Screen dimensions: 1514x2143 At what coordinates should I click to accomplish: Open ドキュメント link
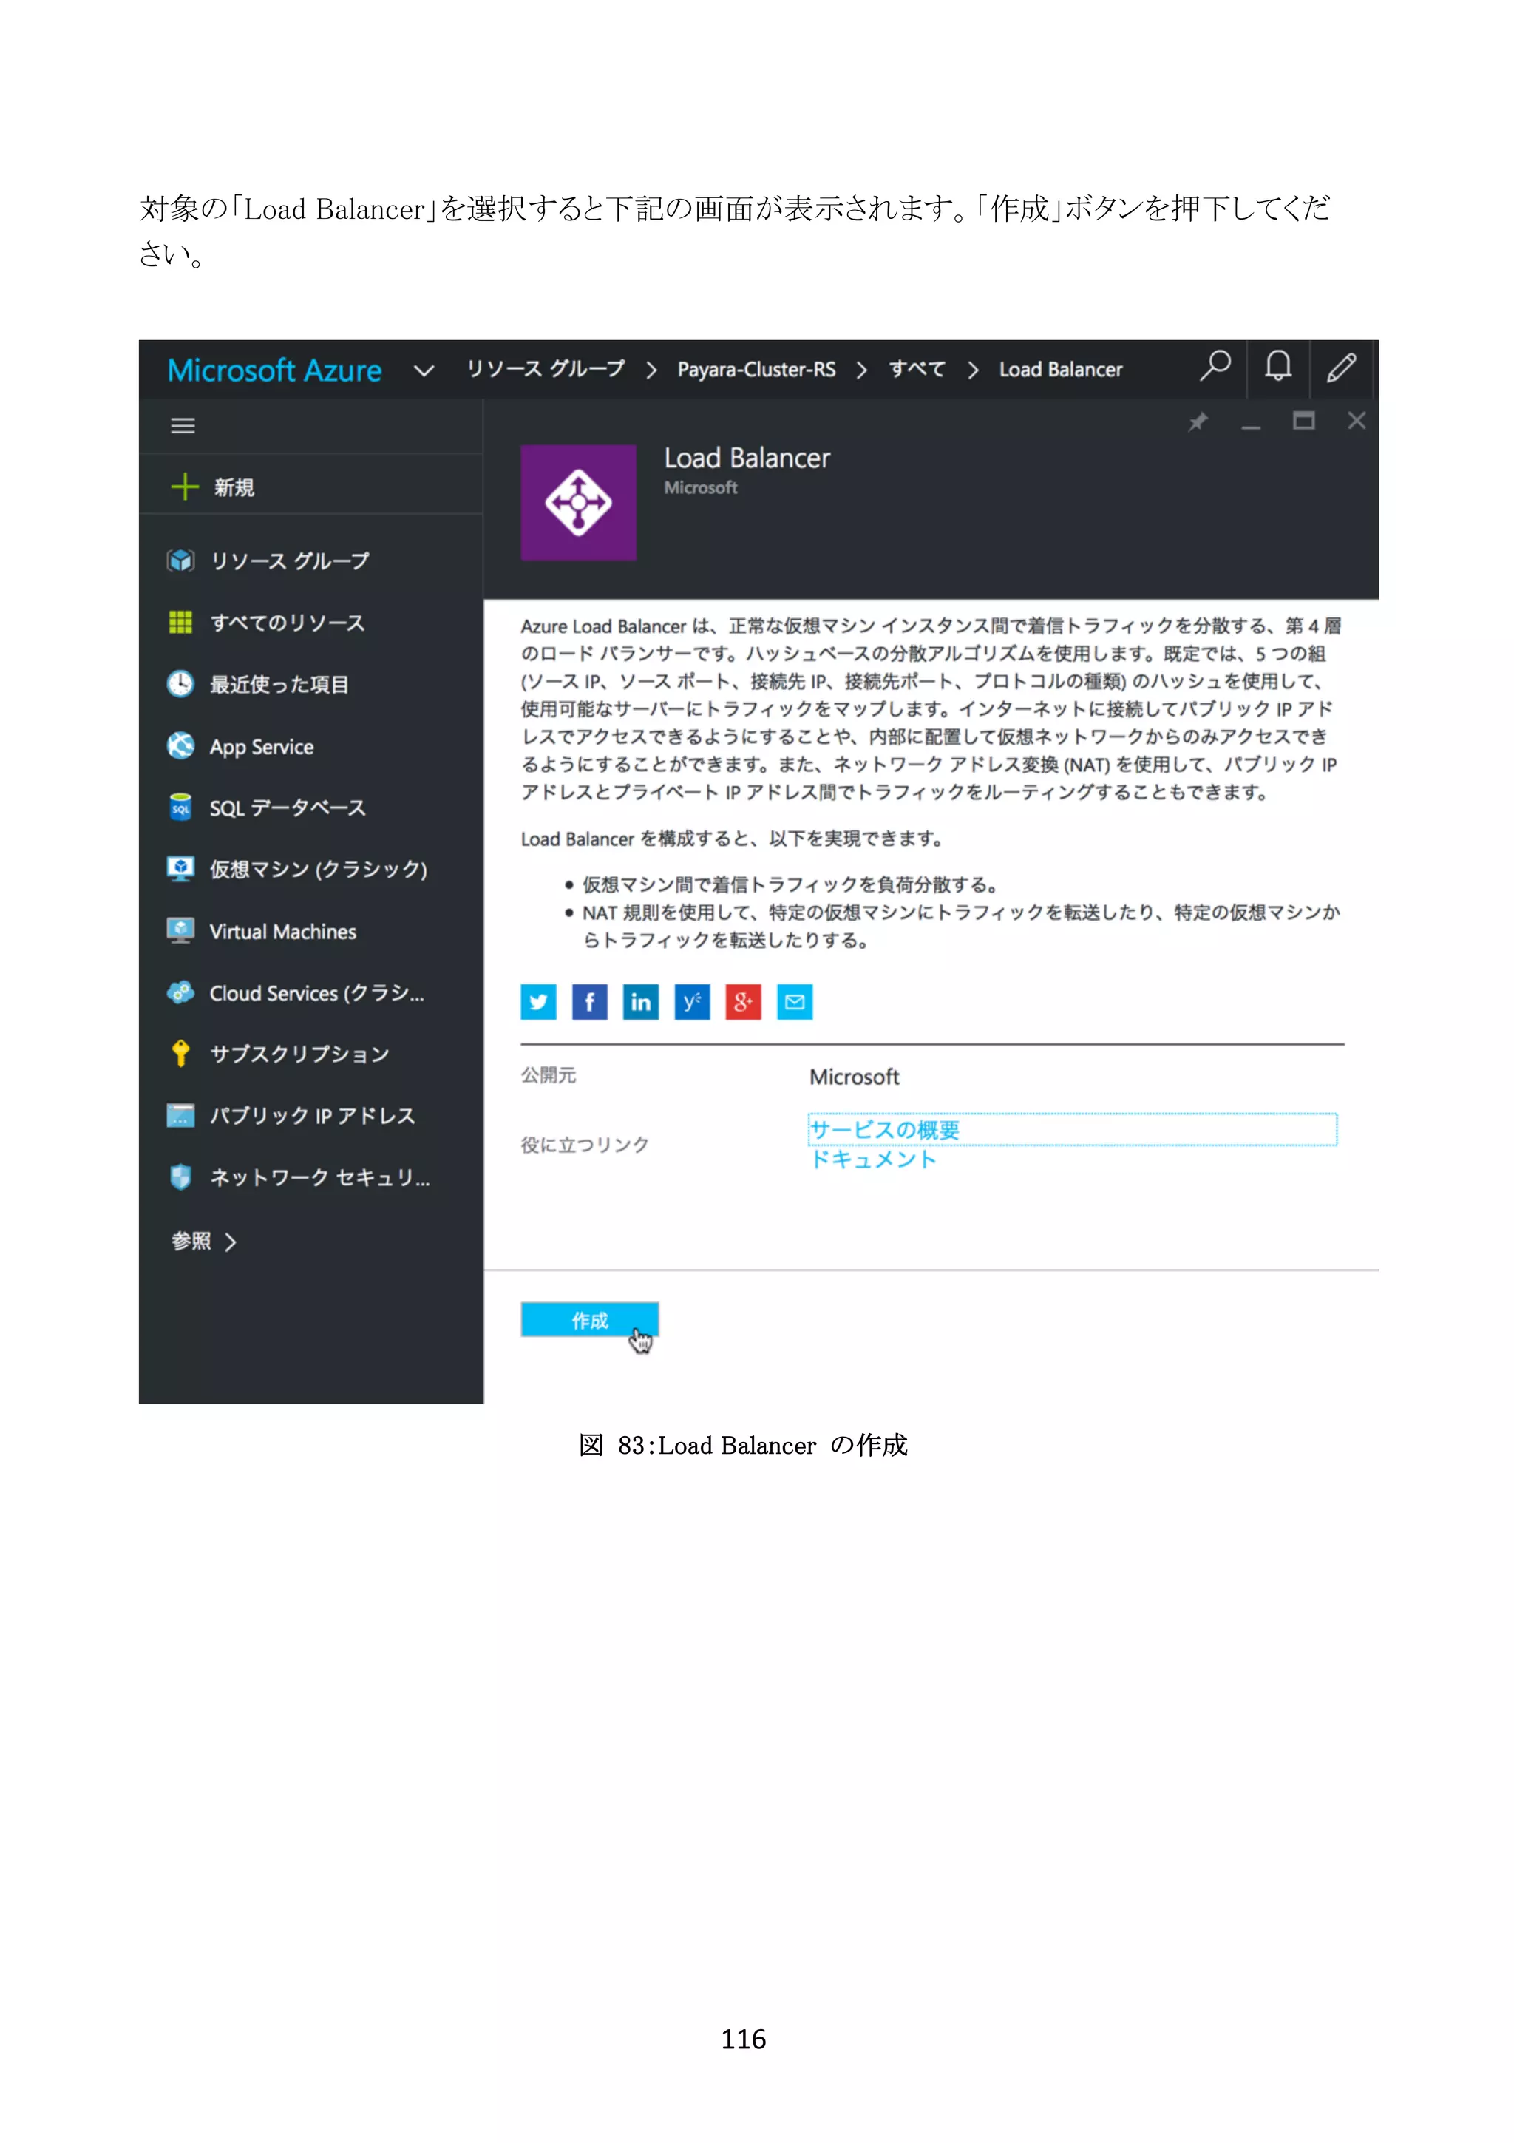tap(873, 1159)
